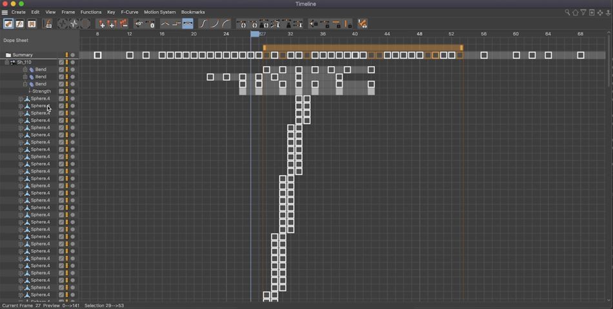Click the right handle of orange selection range
Image resolution: width=613 pixels, height=309 pixels.
462,48
